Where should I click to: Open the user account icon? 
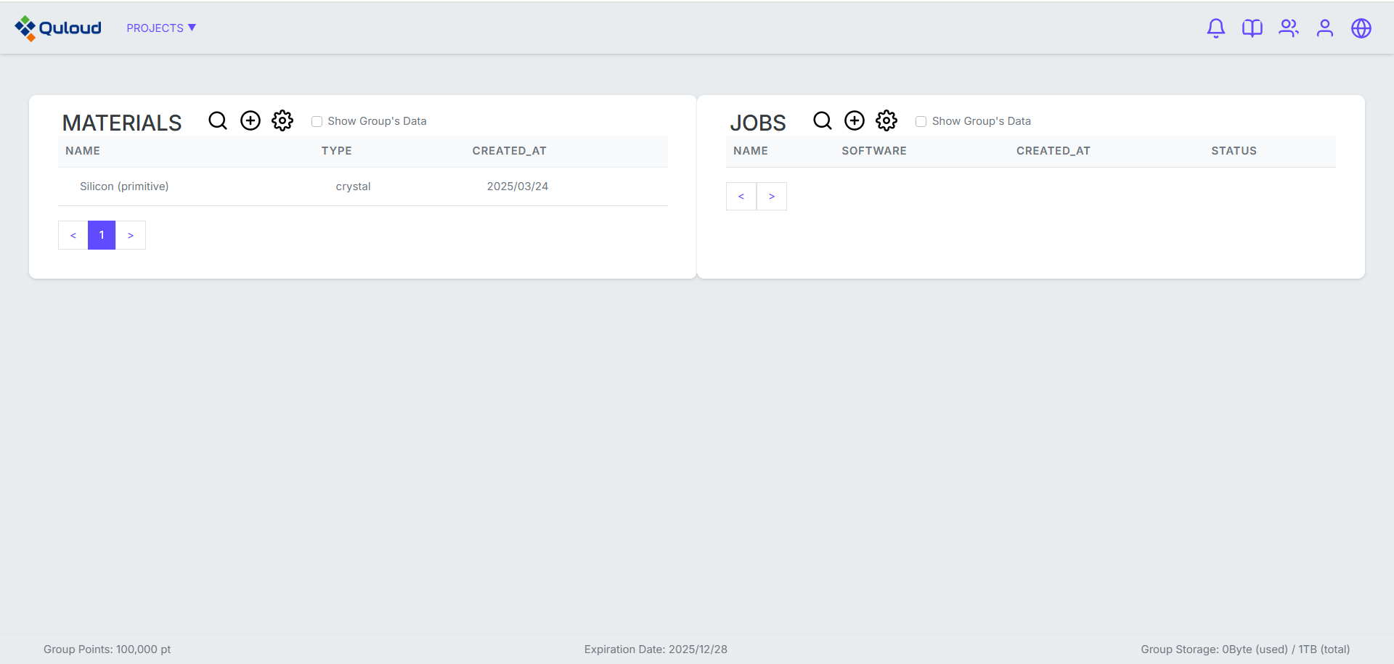(1324, 28)
